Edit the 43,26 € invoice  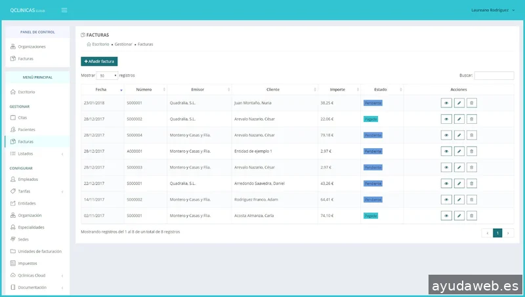pyautogui.click(x=459, y=184)
